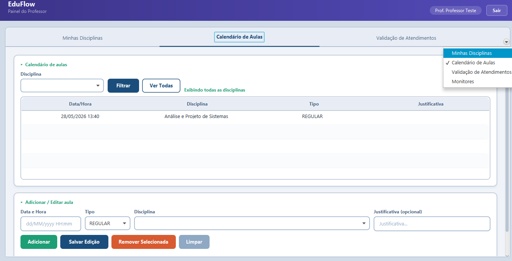Focus the Data e Hora input field
The image size is (512, 261).
tap(51, 224)
